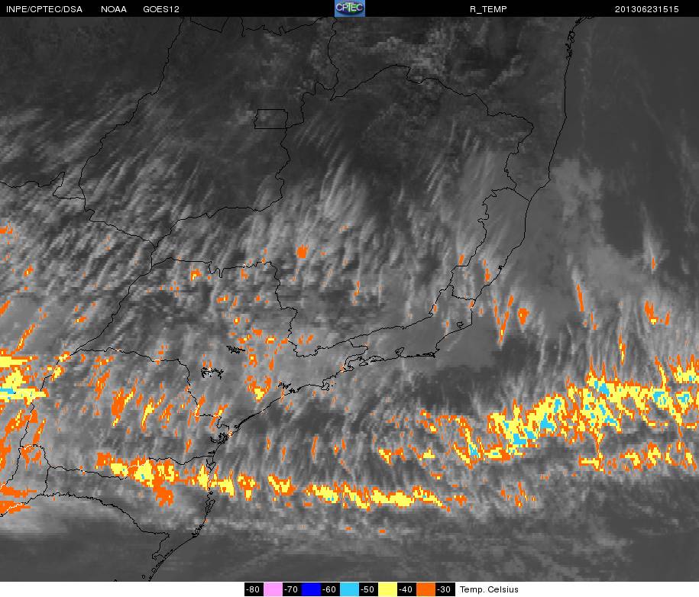Screen dimensions: 699x597
Task: Click the NOAA label in the header
Action: [114, 9]
